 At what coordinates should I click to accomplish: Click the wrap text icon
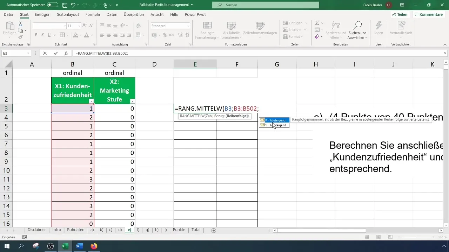[138, 26]
